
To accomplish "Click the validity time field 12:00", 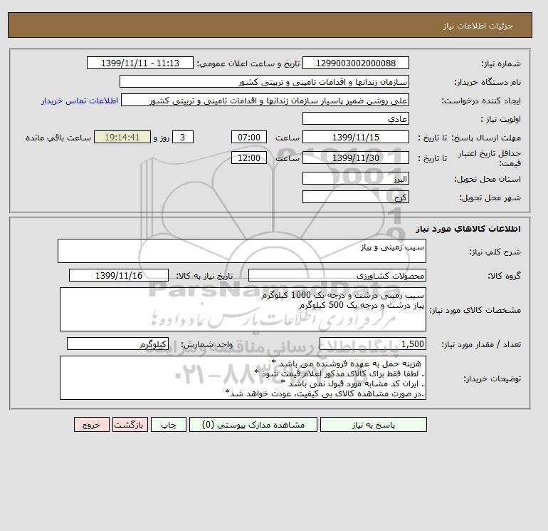I will tap(249, 158).
